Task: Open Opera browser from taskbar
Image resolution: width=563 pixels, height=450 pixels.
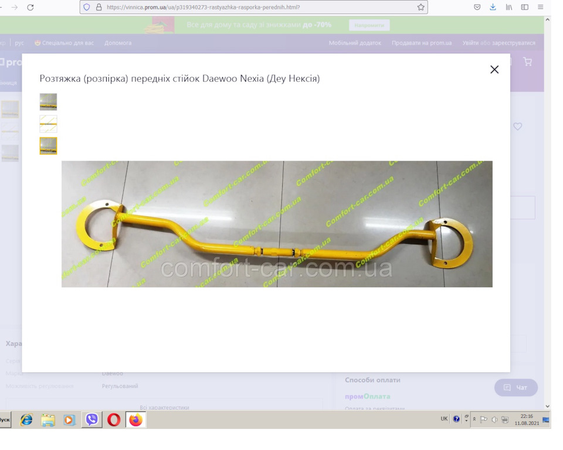Action: 114,420
